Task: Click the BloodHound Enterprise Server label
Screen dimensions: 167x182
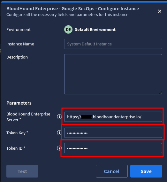Action: 28,117
